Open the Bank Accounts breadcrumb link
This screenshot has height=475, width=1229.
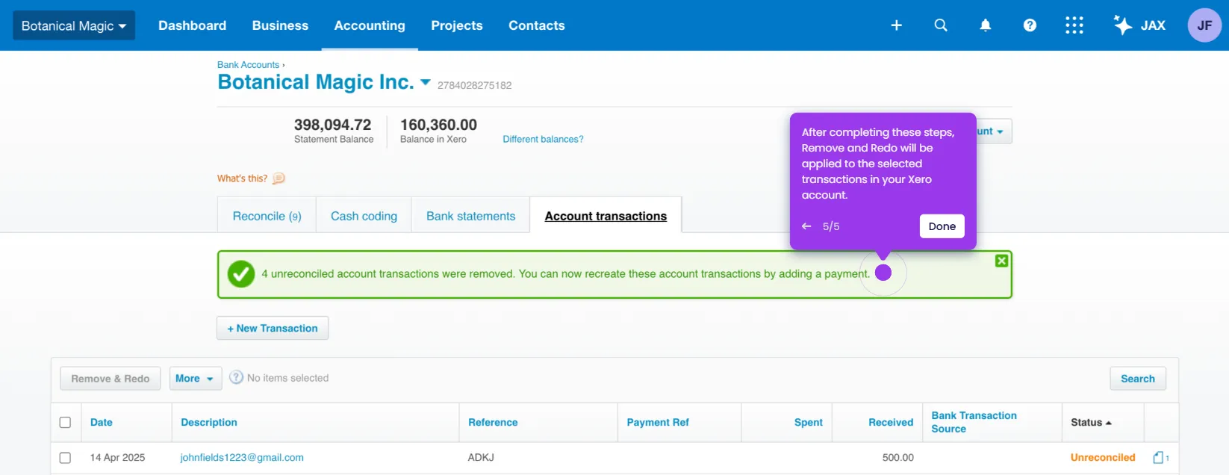(248, 65)
